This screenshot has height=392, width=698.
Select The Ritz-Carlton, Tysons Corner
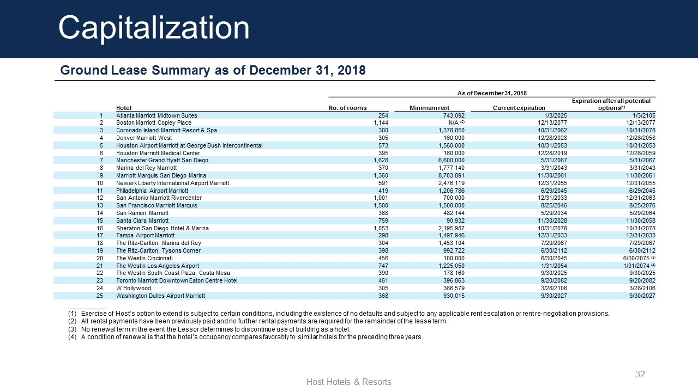[158, 250]
